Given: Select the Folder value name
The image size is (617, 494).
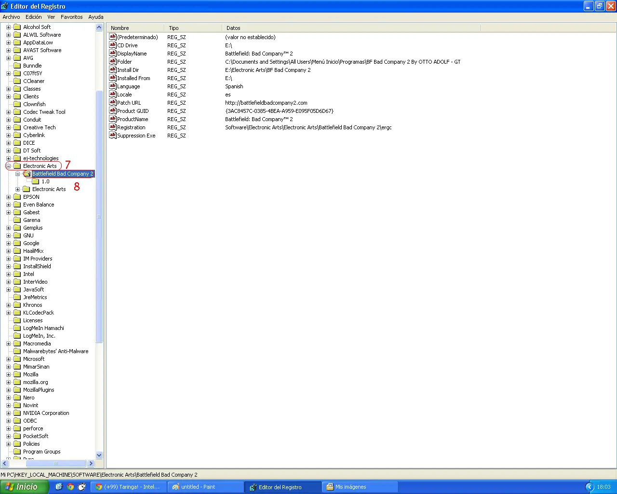Looking at the screenshot, I should (124, 62).
